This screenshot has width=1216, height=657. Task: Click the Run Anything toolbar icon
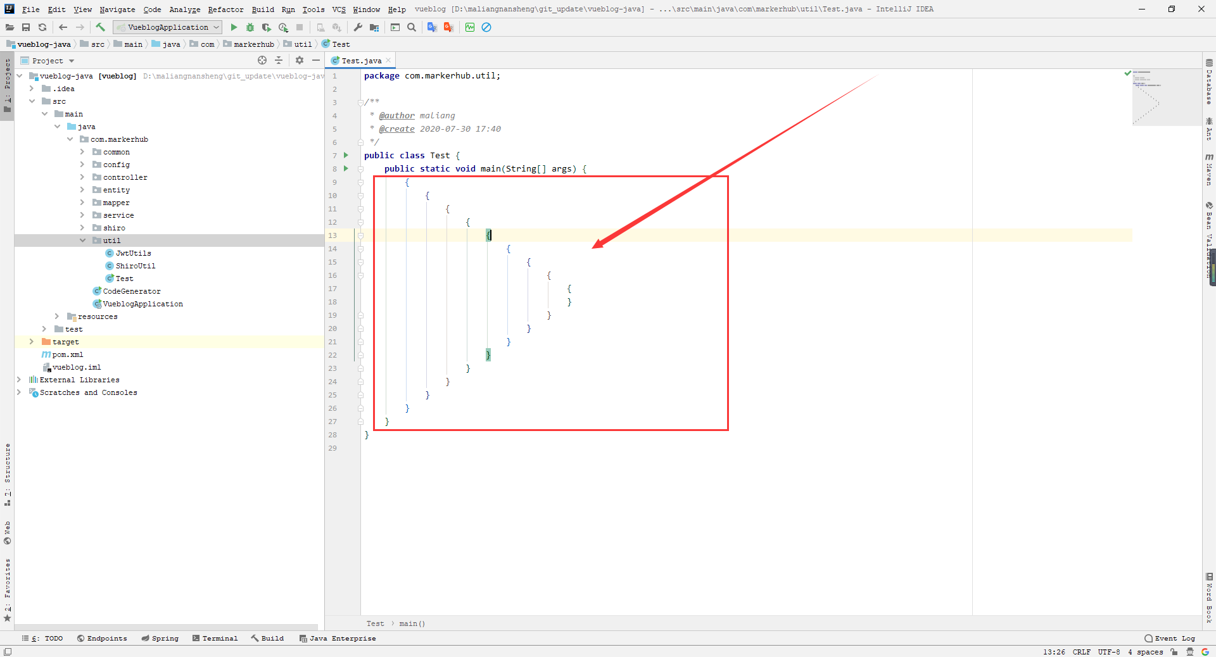395,27
